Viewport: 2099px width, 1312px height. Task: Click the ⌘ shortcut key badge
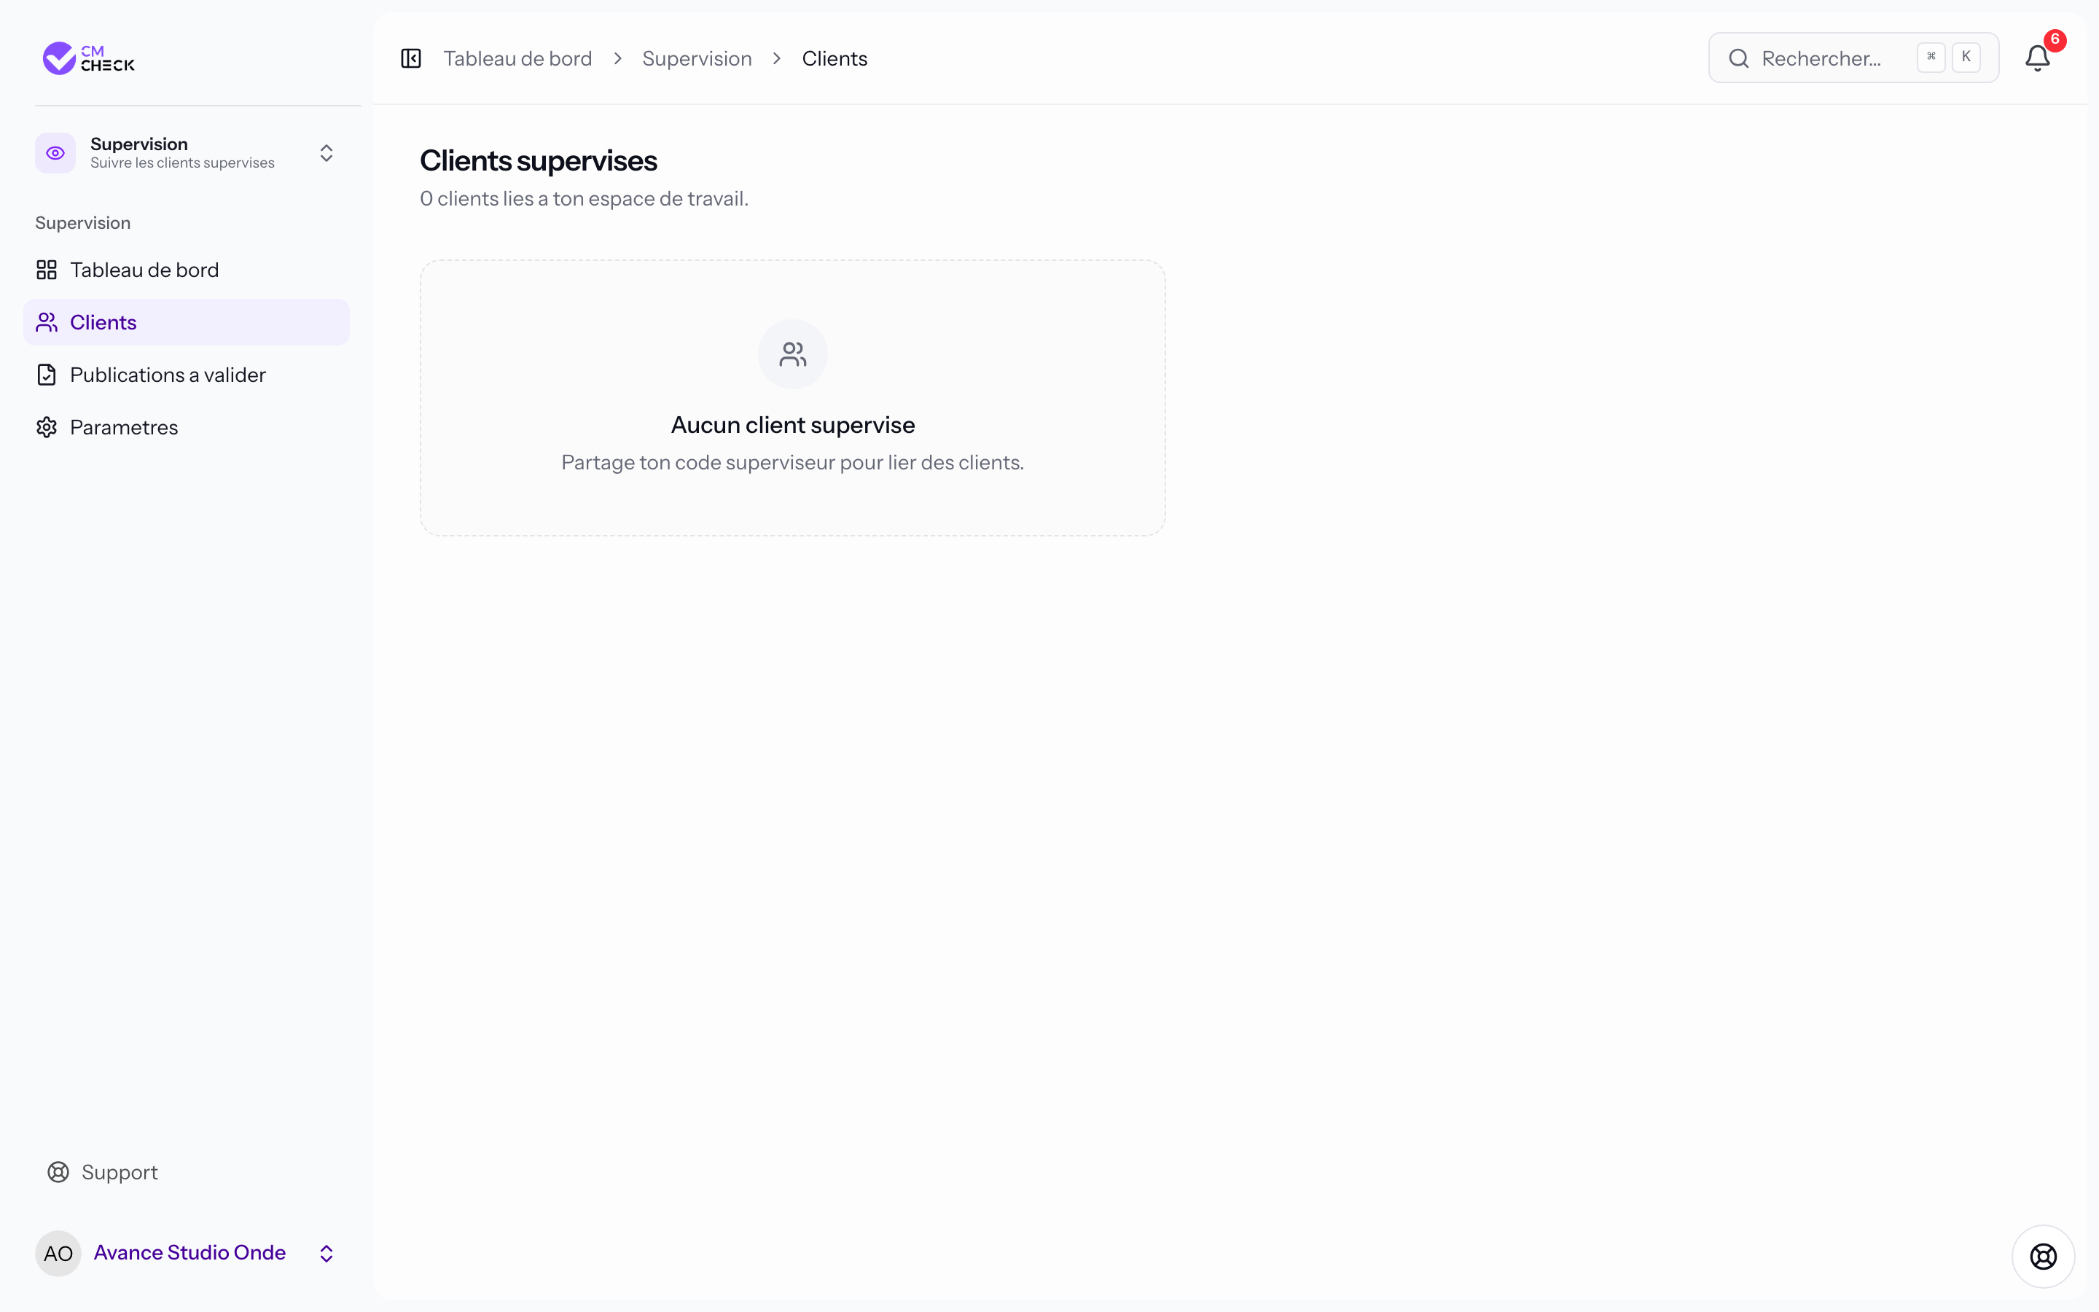click(1931, 58)
